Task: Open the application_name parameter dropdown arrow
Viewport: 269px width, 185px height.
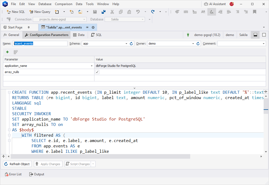Action: [92, 66]
